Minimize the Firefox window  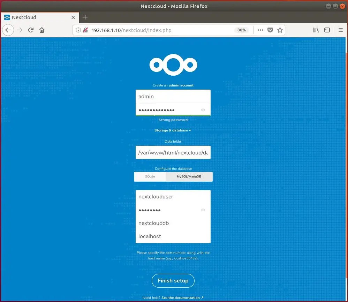point(328,6)
